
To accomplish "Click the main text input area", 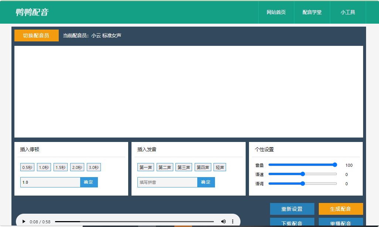I will (188, 91).
